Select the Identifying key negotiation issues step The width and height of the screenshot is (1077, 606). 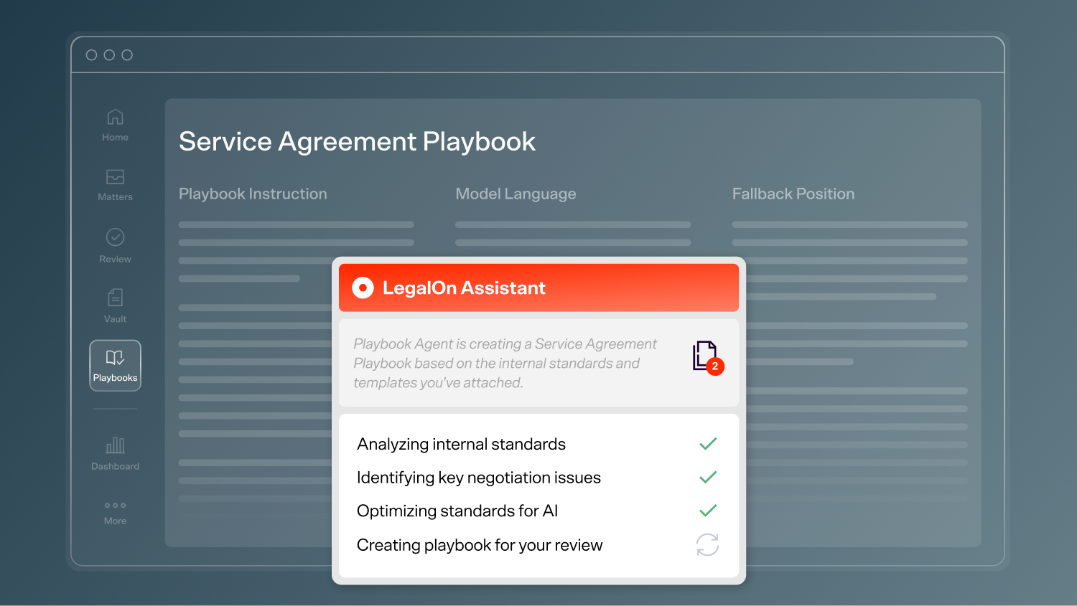pos(479,478)
